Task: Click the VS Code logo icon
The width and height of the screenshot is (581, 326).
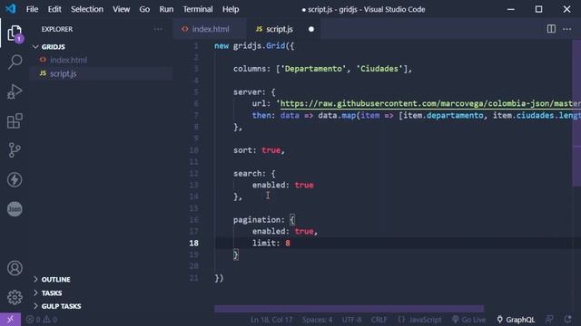Action: 10,9
